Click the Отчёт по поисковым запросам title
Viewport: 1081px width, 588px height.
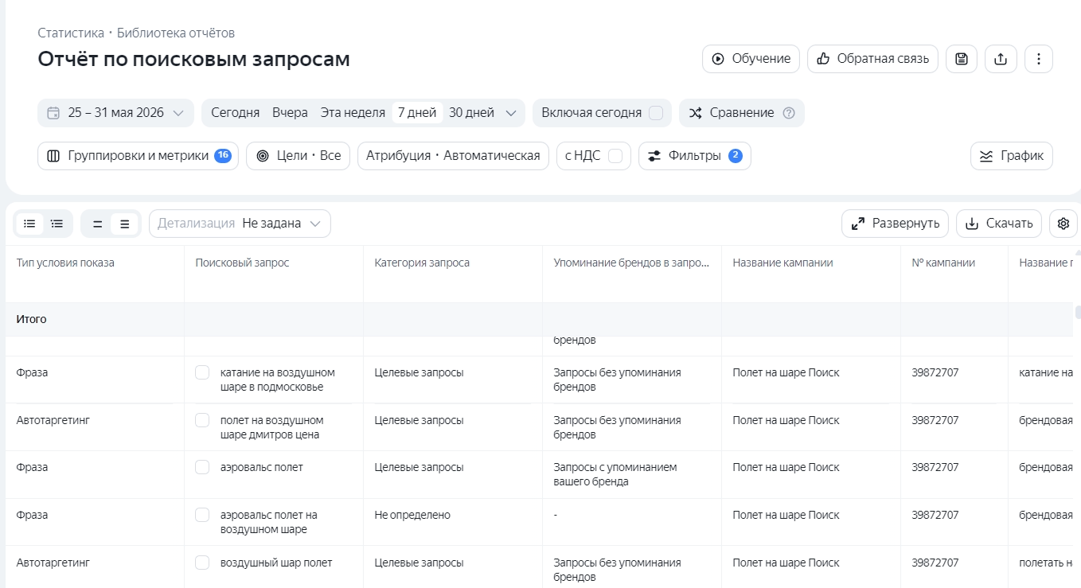pos(193,59)
